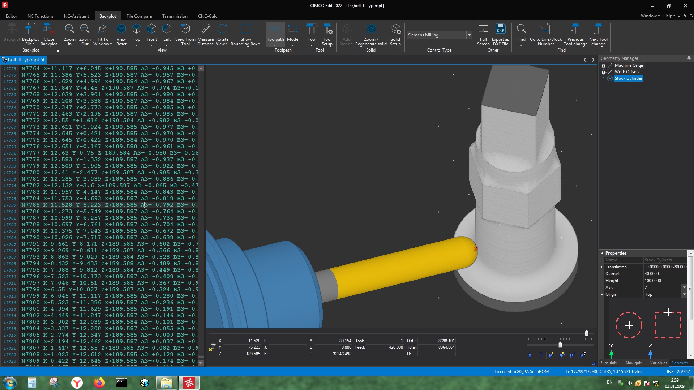
Task: Click the Full Screen icon
Action: pos(483,29)
